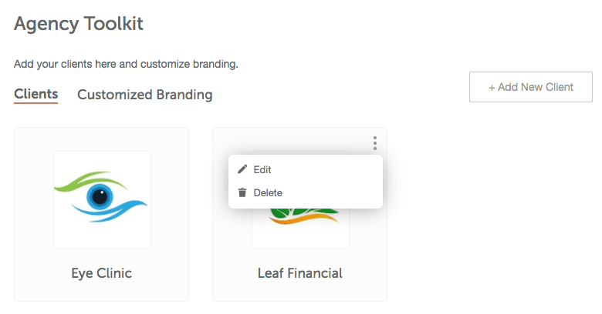The height and width of the screenshot is (314, 602).
Task: Click the pencil icon beside Edit
Action: [242, 169]
